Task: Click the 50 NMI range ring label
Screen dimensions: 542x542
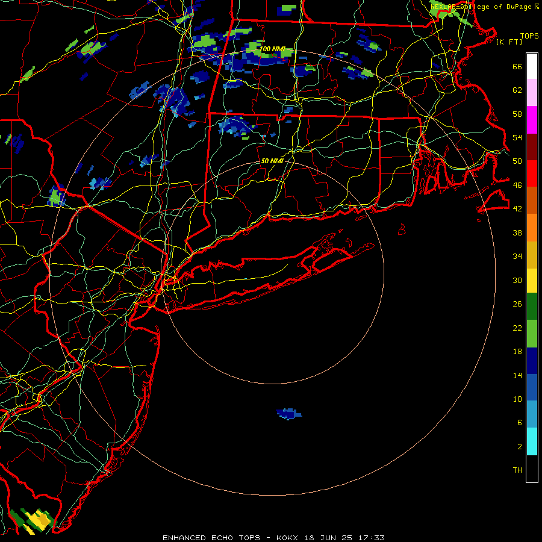Action: pyautogui.click(x=272, y=161)
